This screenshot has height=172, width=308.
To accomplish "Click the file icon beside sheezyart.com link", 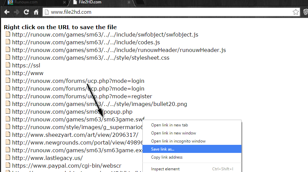I will 8,134.
